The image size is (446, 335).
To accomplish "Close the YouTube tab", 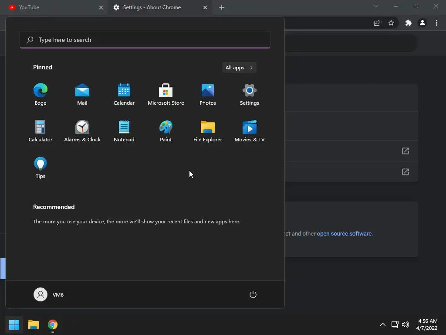I will pyautogui.click(x=101, y=7).
